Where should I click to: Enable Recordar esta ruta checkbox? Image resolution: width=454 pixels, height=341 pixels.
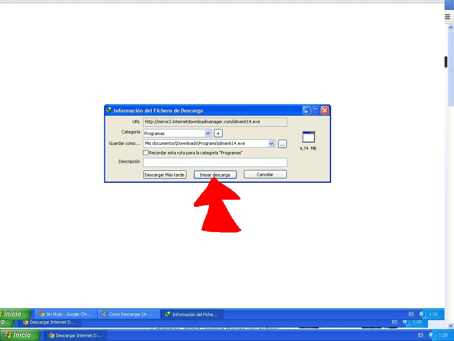(x=146, y=152)
